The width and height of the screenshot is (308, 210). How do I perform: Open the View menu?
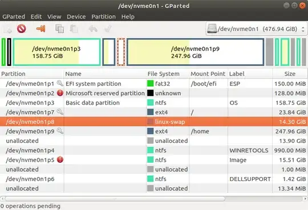pyautogui.click(x=54, y=17)
